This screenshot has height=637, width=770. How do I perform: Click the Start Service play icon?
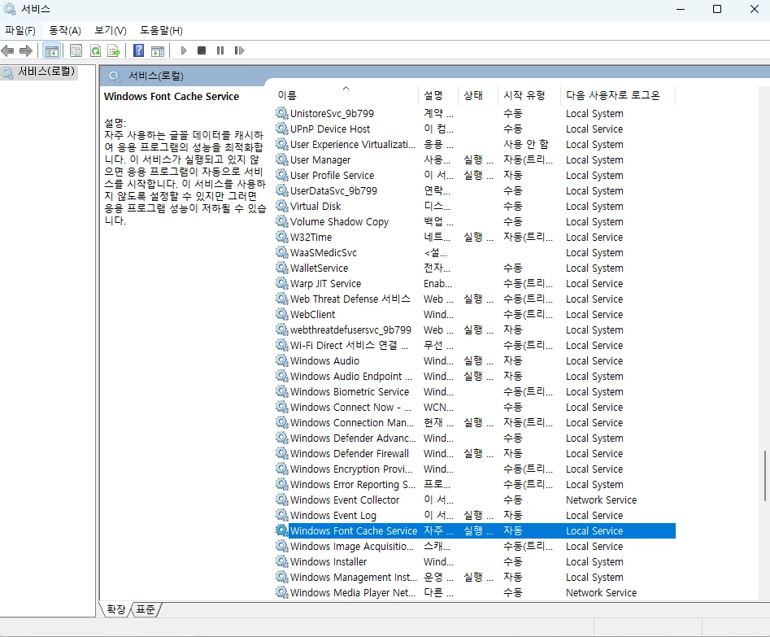point(184,50)
